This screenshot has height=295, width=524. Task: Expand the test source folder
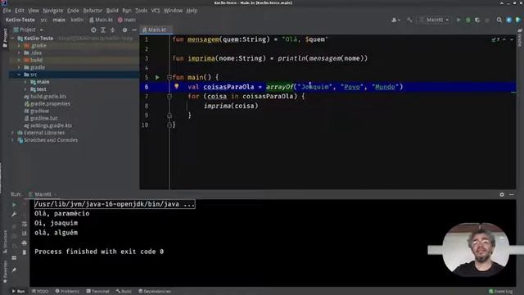[x=25, y=89]
